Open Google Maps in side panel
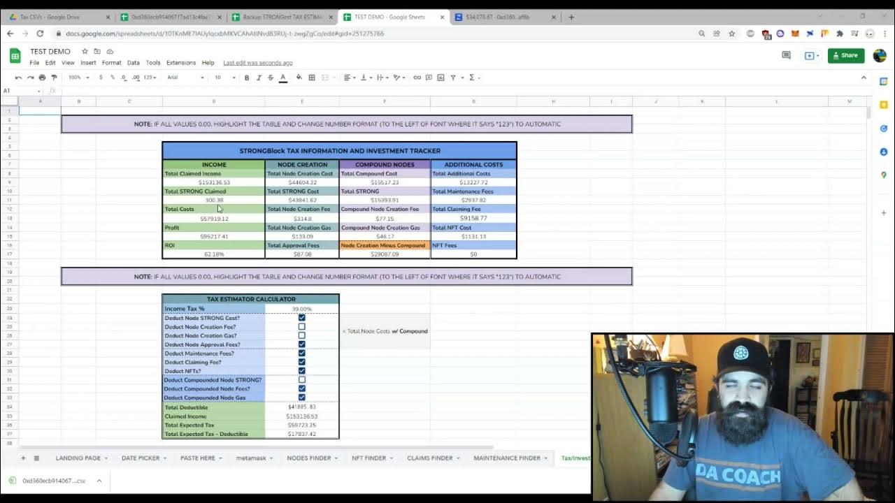The image size is (895, 503). (x=884, y=175)
